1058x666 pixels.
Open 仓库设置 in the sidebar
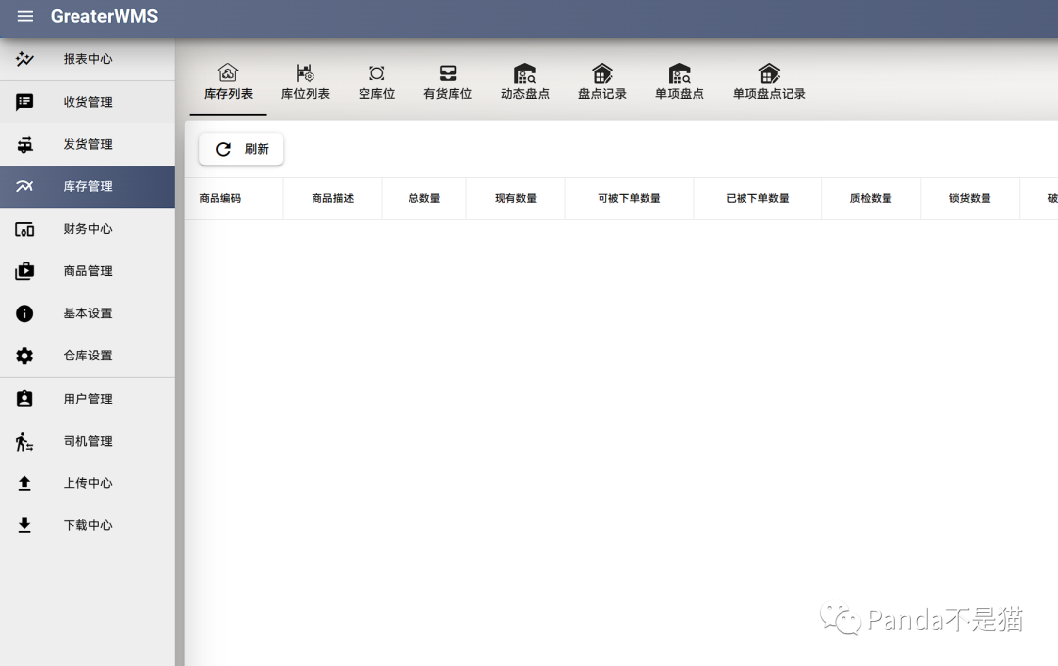[x=88, y=356]
